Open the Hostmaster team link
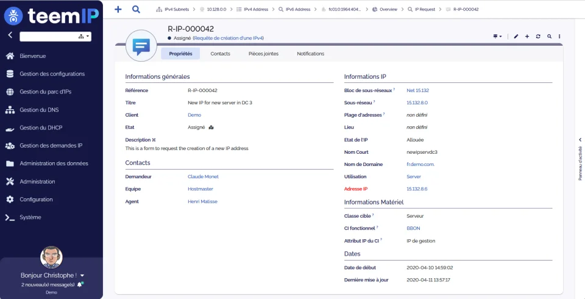Image resolution: width=585 pixels, height=299 pixels. click(200, 189)
